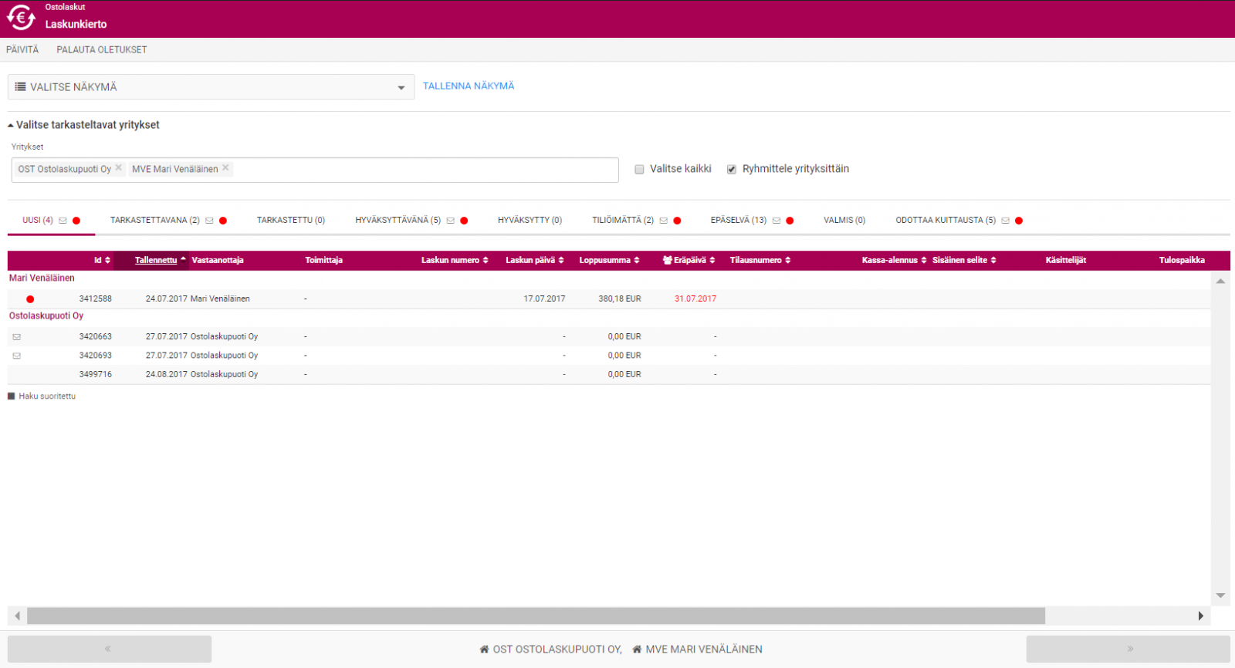Click the euro logo icon in header

[x=21, y=18]
